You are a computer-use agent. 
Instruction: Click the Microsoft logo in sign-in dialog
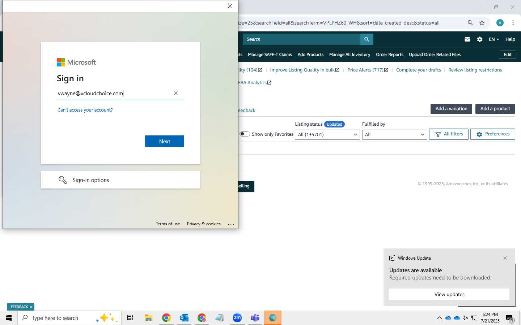click(76, 62)
